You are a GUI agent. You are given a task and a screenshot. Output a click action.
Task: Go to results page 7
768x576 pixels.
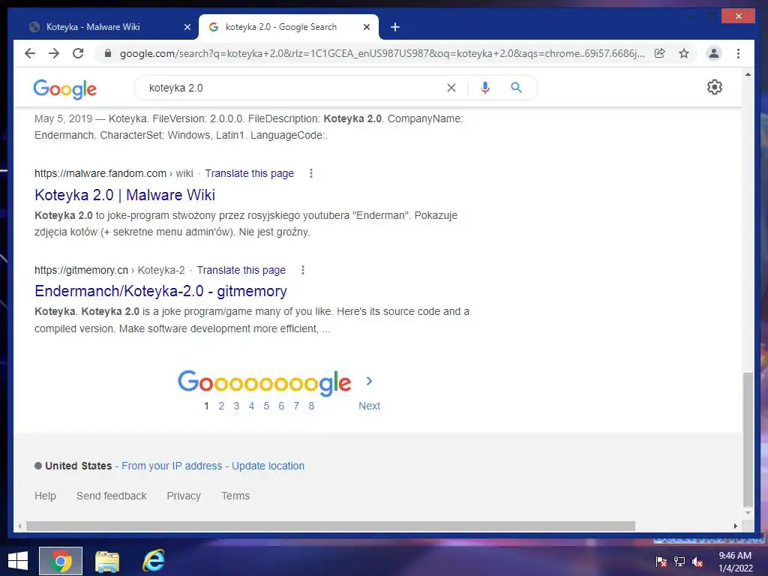(296, 406)
